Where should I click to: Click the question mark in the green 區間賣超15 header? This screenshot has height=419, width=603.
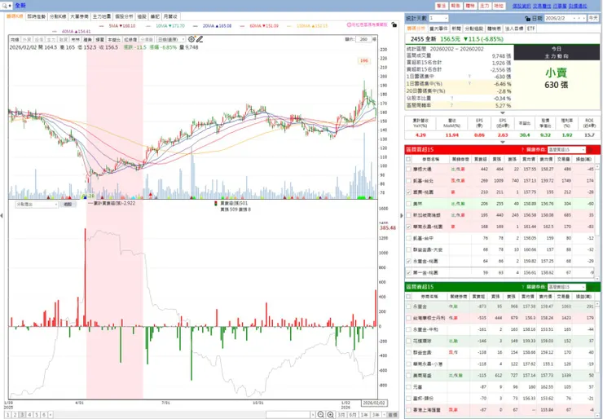pos(522,287)
